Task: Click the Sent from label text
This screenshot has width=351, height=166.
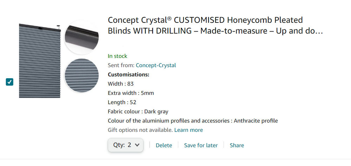Action: [121, 65]
